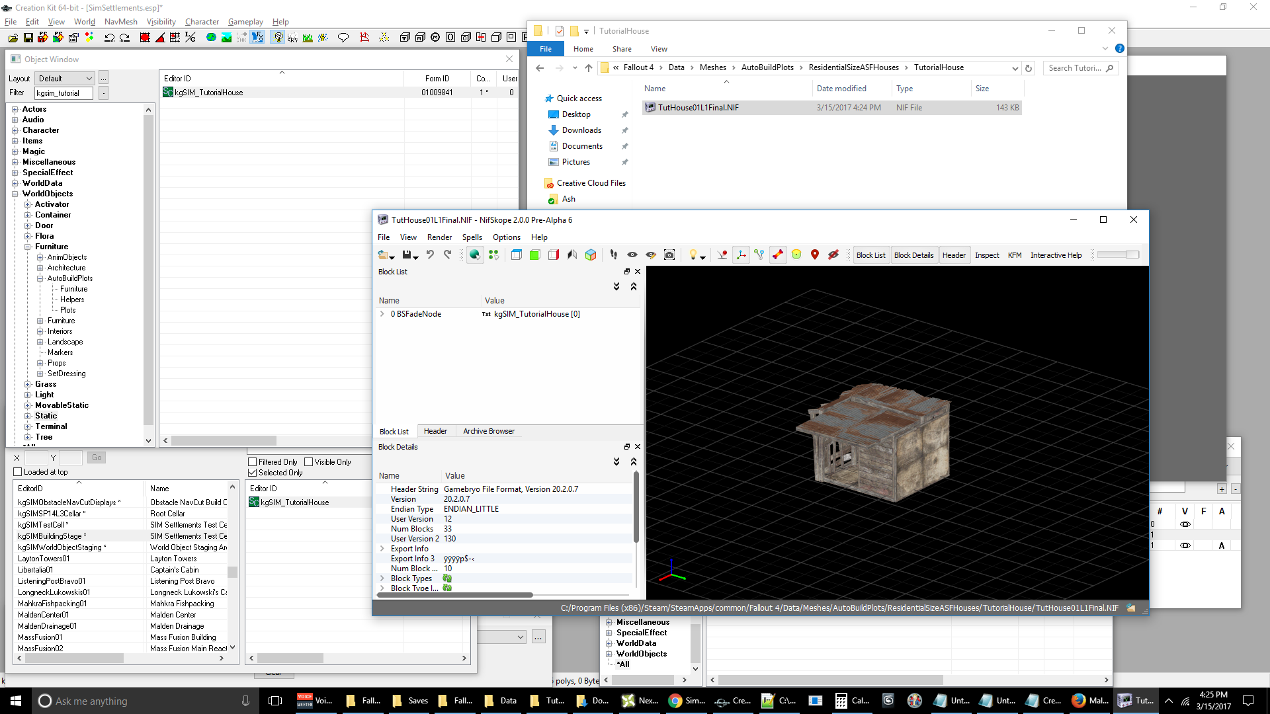The image size is (1270, 714).
Task: Toggle the crossed-out eye hidden icon in NifSkope
Action: click(x=833, y=255)
